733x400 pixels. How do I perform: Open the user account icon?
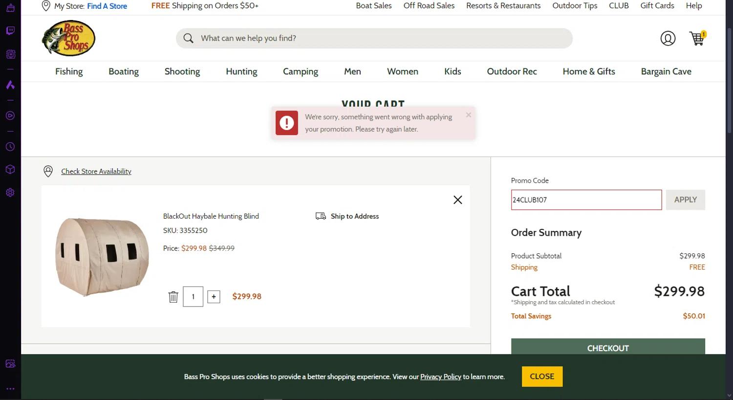pos(668,38)
